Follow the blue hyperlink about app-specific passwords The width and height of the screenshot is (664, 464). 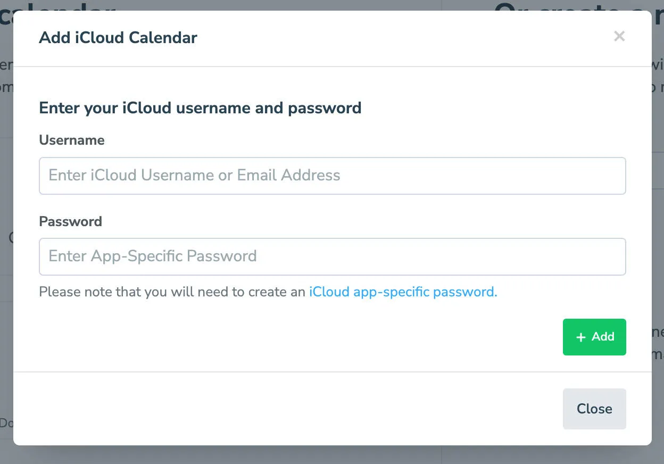click(402, 292)
